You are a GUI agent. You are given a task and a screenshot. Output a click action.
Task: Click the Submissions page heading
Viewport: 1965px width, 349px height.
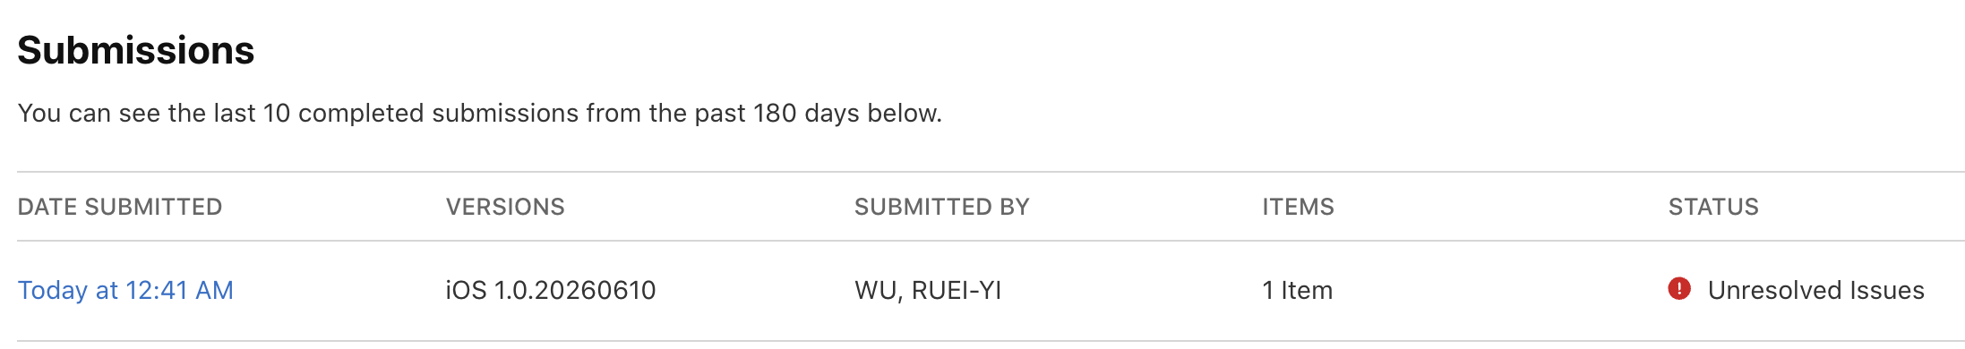[136, 50]
